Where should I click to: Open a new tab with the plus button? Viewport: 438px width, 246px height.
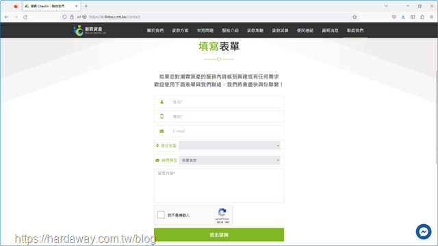[86, 6]
